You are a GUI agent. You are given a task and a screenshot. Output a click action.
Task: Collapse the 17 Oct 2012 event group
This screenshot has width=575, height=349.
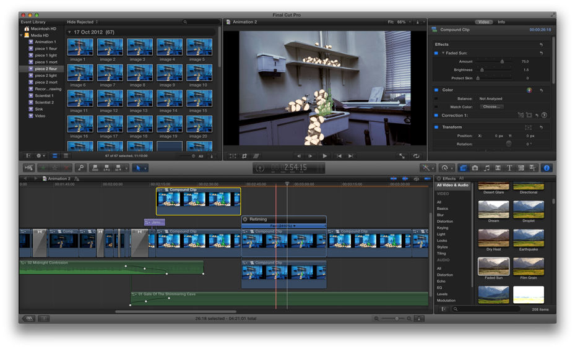point(70,32)
